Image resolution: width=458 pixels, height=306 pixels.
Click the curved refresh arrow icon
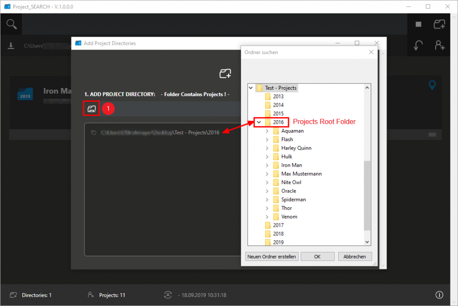click(x=418, y=45)
